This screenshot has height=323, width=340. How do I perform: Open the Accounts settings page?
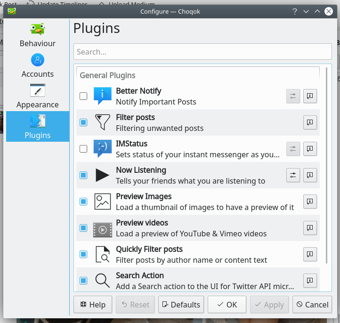(38, 66)
